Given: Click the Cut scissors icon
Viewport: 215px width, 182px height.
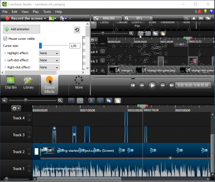Looking at the screenshot, I should pos(91,101).
